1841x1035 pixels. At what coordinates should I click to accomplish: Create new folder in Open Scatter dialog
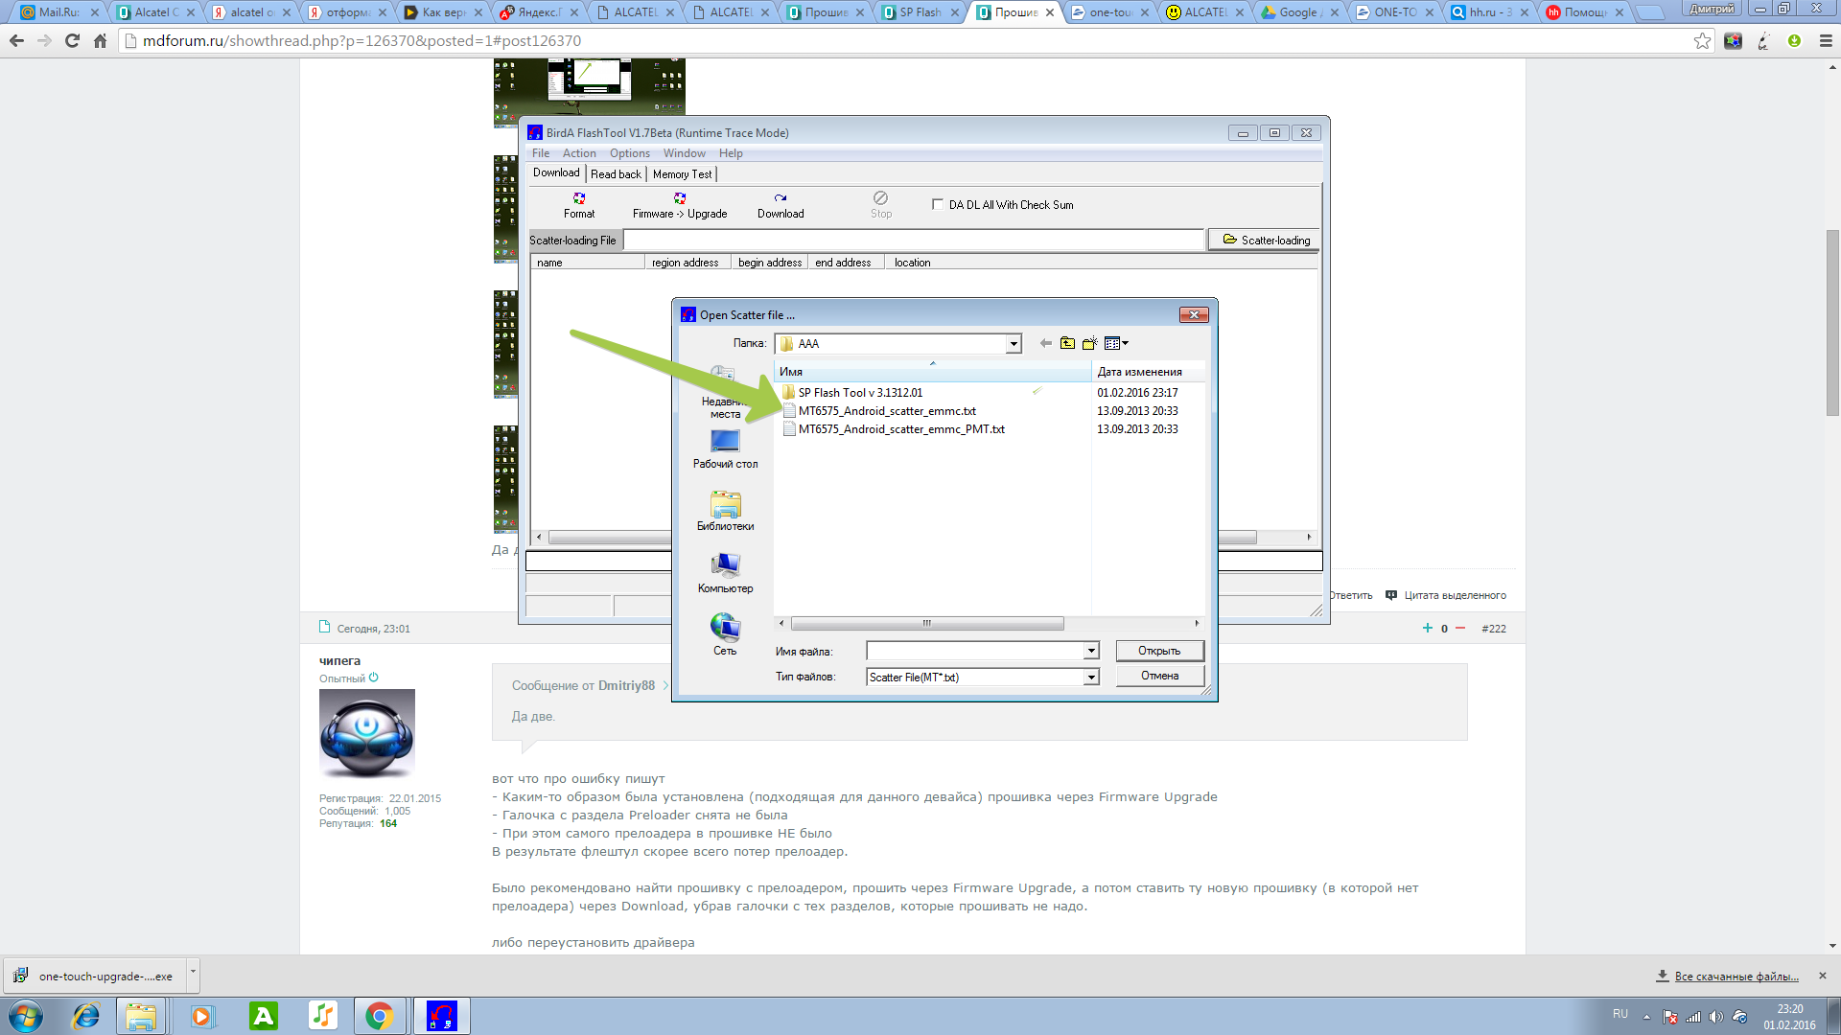click(1089, 343)
